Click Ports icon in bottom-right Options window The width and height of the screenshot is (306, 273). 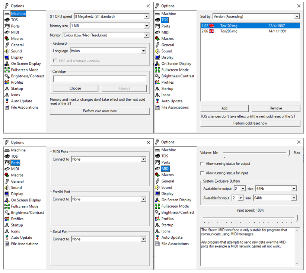click(157, 162)
